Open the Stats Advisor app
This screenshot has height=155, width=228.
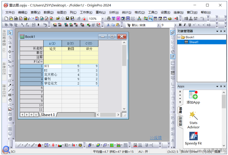[x=193, y=120]
